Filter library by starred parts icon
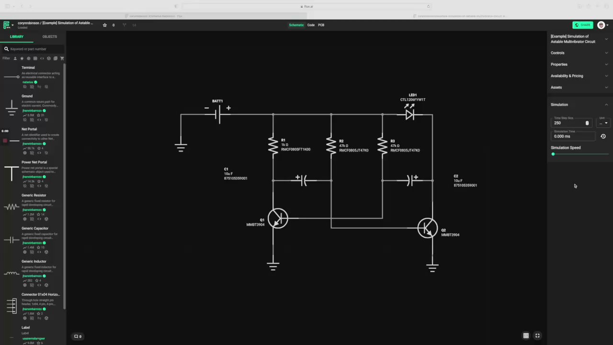Viewport: 613px width, 345px height. tap(22, 58)
